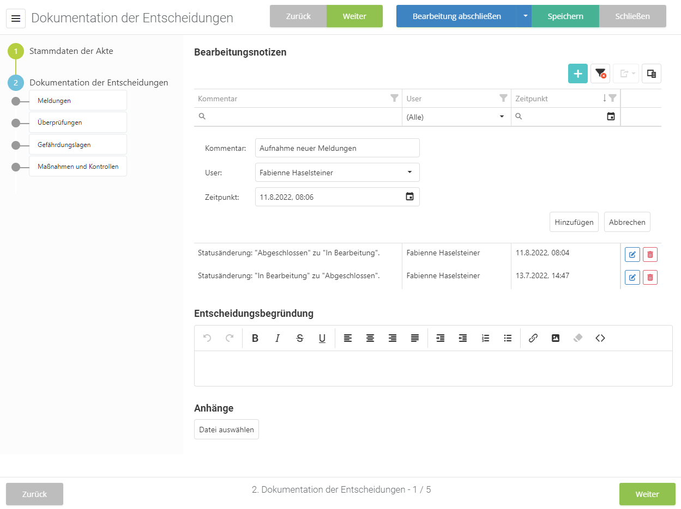681x509 pixels.
Task: Switch to code view in the editor
Action: pos(600,338)
